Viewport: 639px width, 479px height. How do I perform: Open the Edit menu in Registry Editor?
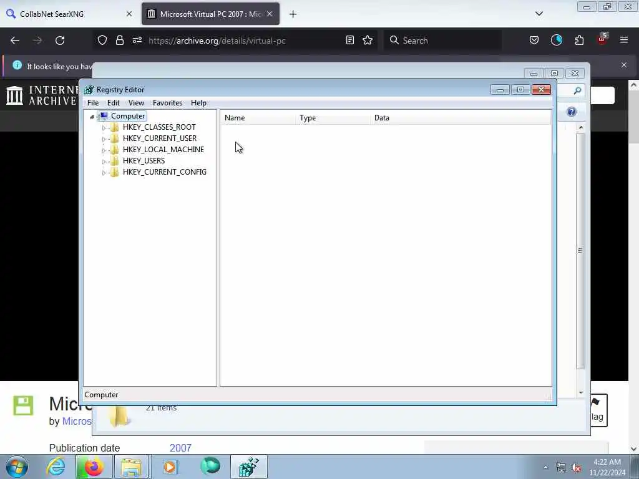pos(114,103)
